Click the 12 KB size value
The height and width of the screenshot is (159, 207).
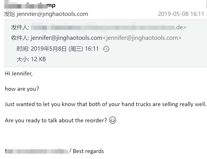coord(38,59)
